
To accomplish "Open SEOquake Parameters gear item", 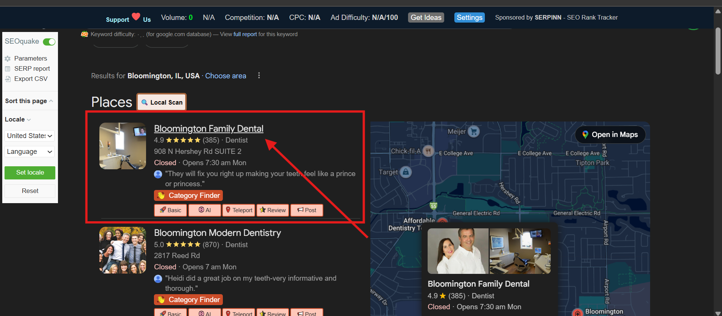I will (30, 58).
